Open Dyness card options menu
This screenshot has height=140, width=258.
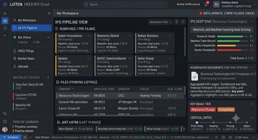[x=89, y=59]
